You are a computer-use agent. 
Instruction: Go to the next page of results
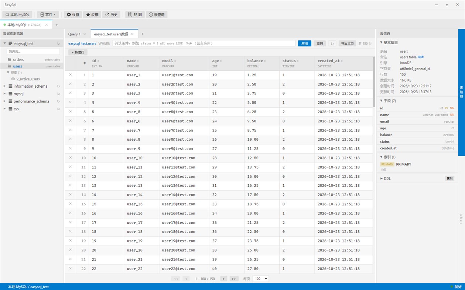coord(223,279)
